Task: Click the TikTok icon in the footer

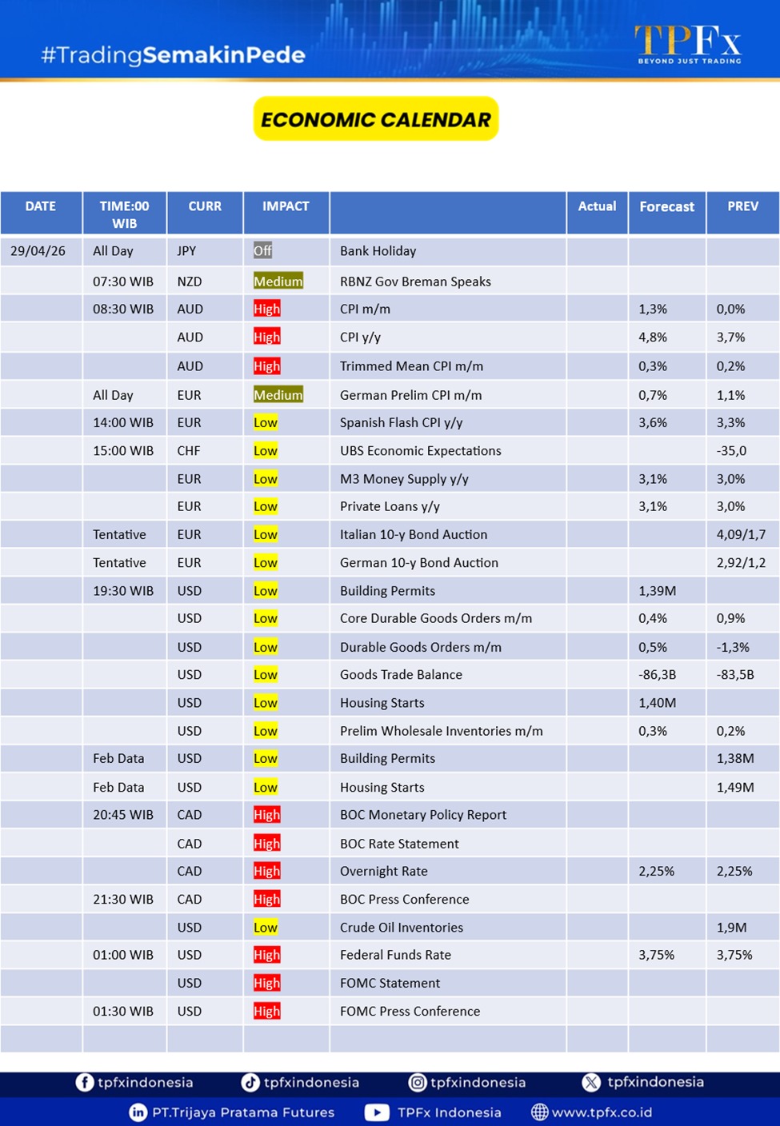Action: point(250,1082)
